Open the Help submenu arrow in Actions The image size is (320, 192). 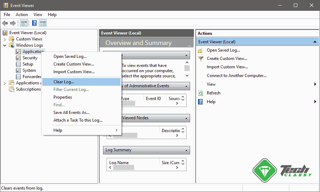315,102
